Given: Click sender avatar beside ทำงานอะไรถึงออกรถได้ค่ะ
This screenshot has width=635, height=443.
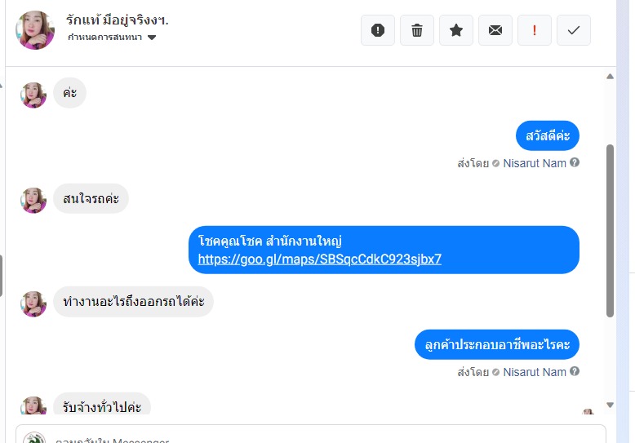Looking at the screenshot, I should [x=33, y=304].
